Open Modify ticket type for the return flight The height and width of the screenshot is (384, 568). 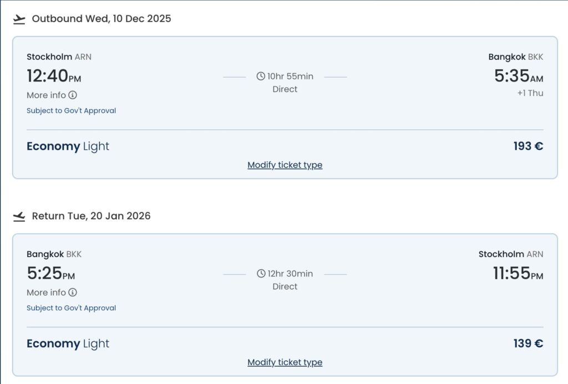pos(285,362)
